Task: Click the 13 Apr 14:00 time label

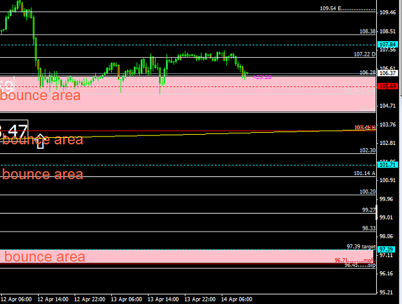Action: (x=163, y=299)
